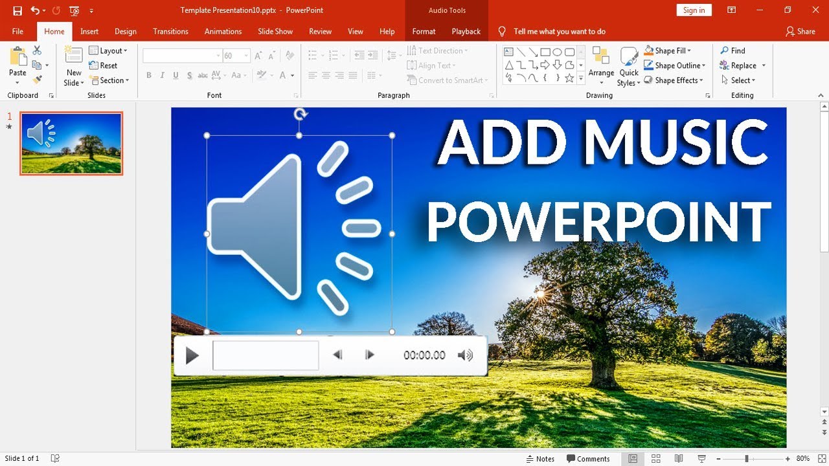Screen dimensions: 829x466
Task: Switch to Slide Sorter view
Action: pyautogui.click(x=656, y=458)
